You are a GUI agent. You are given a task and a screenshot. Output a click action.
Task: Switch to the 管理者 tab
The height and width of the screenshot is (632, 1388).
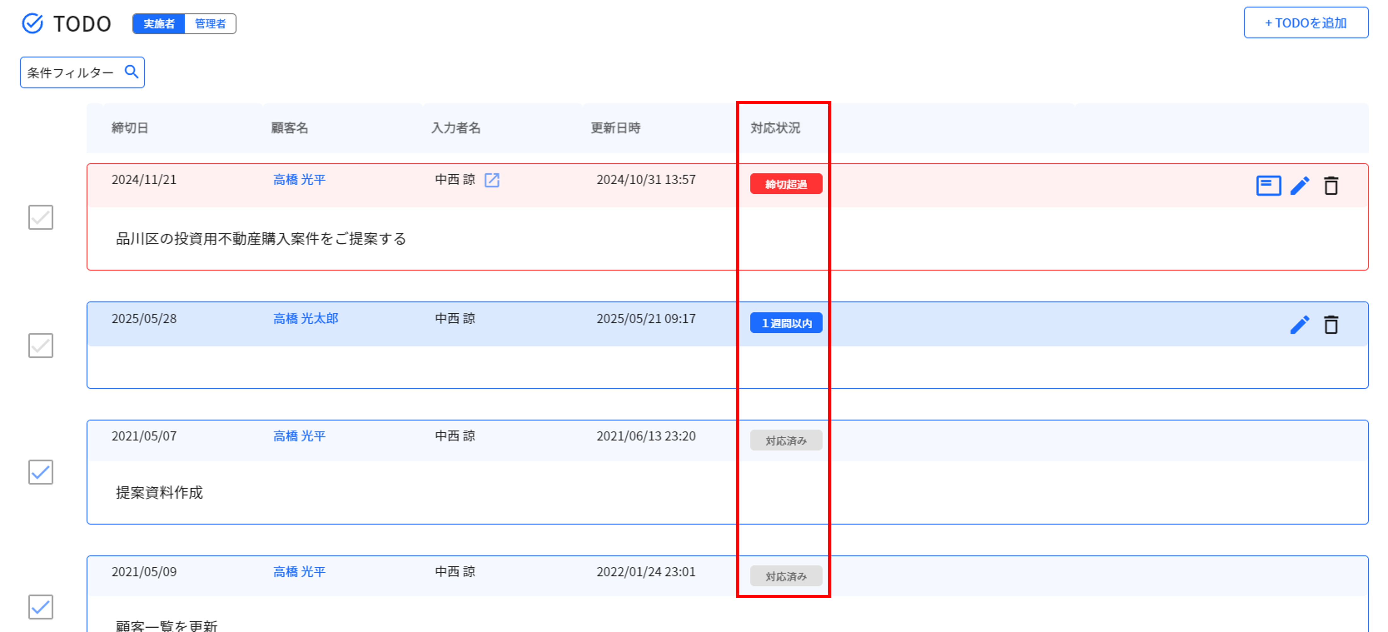[x=210, y=24]
